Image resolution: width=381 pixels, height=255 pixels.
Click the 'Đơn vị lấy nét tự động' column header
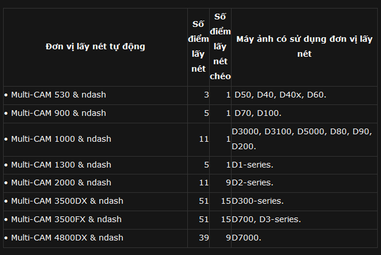95,47
